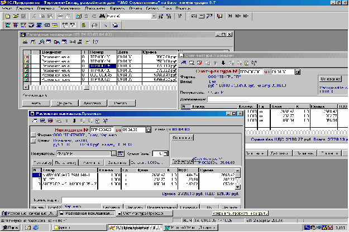The image size is (349, 232).
Task: Open the Справочники menu
Action: [69, 8]
